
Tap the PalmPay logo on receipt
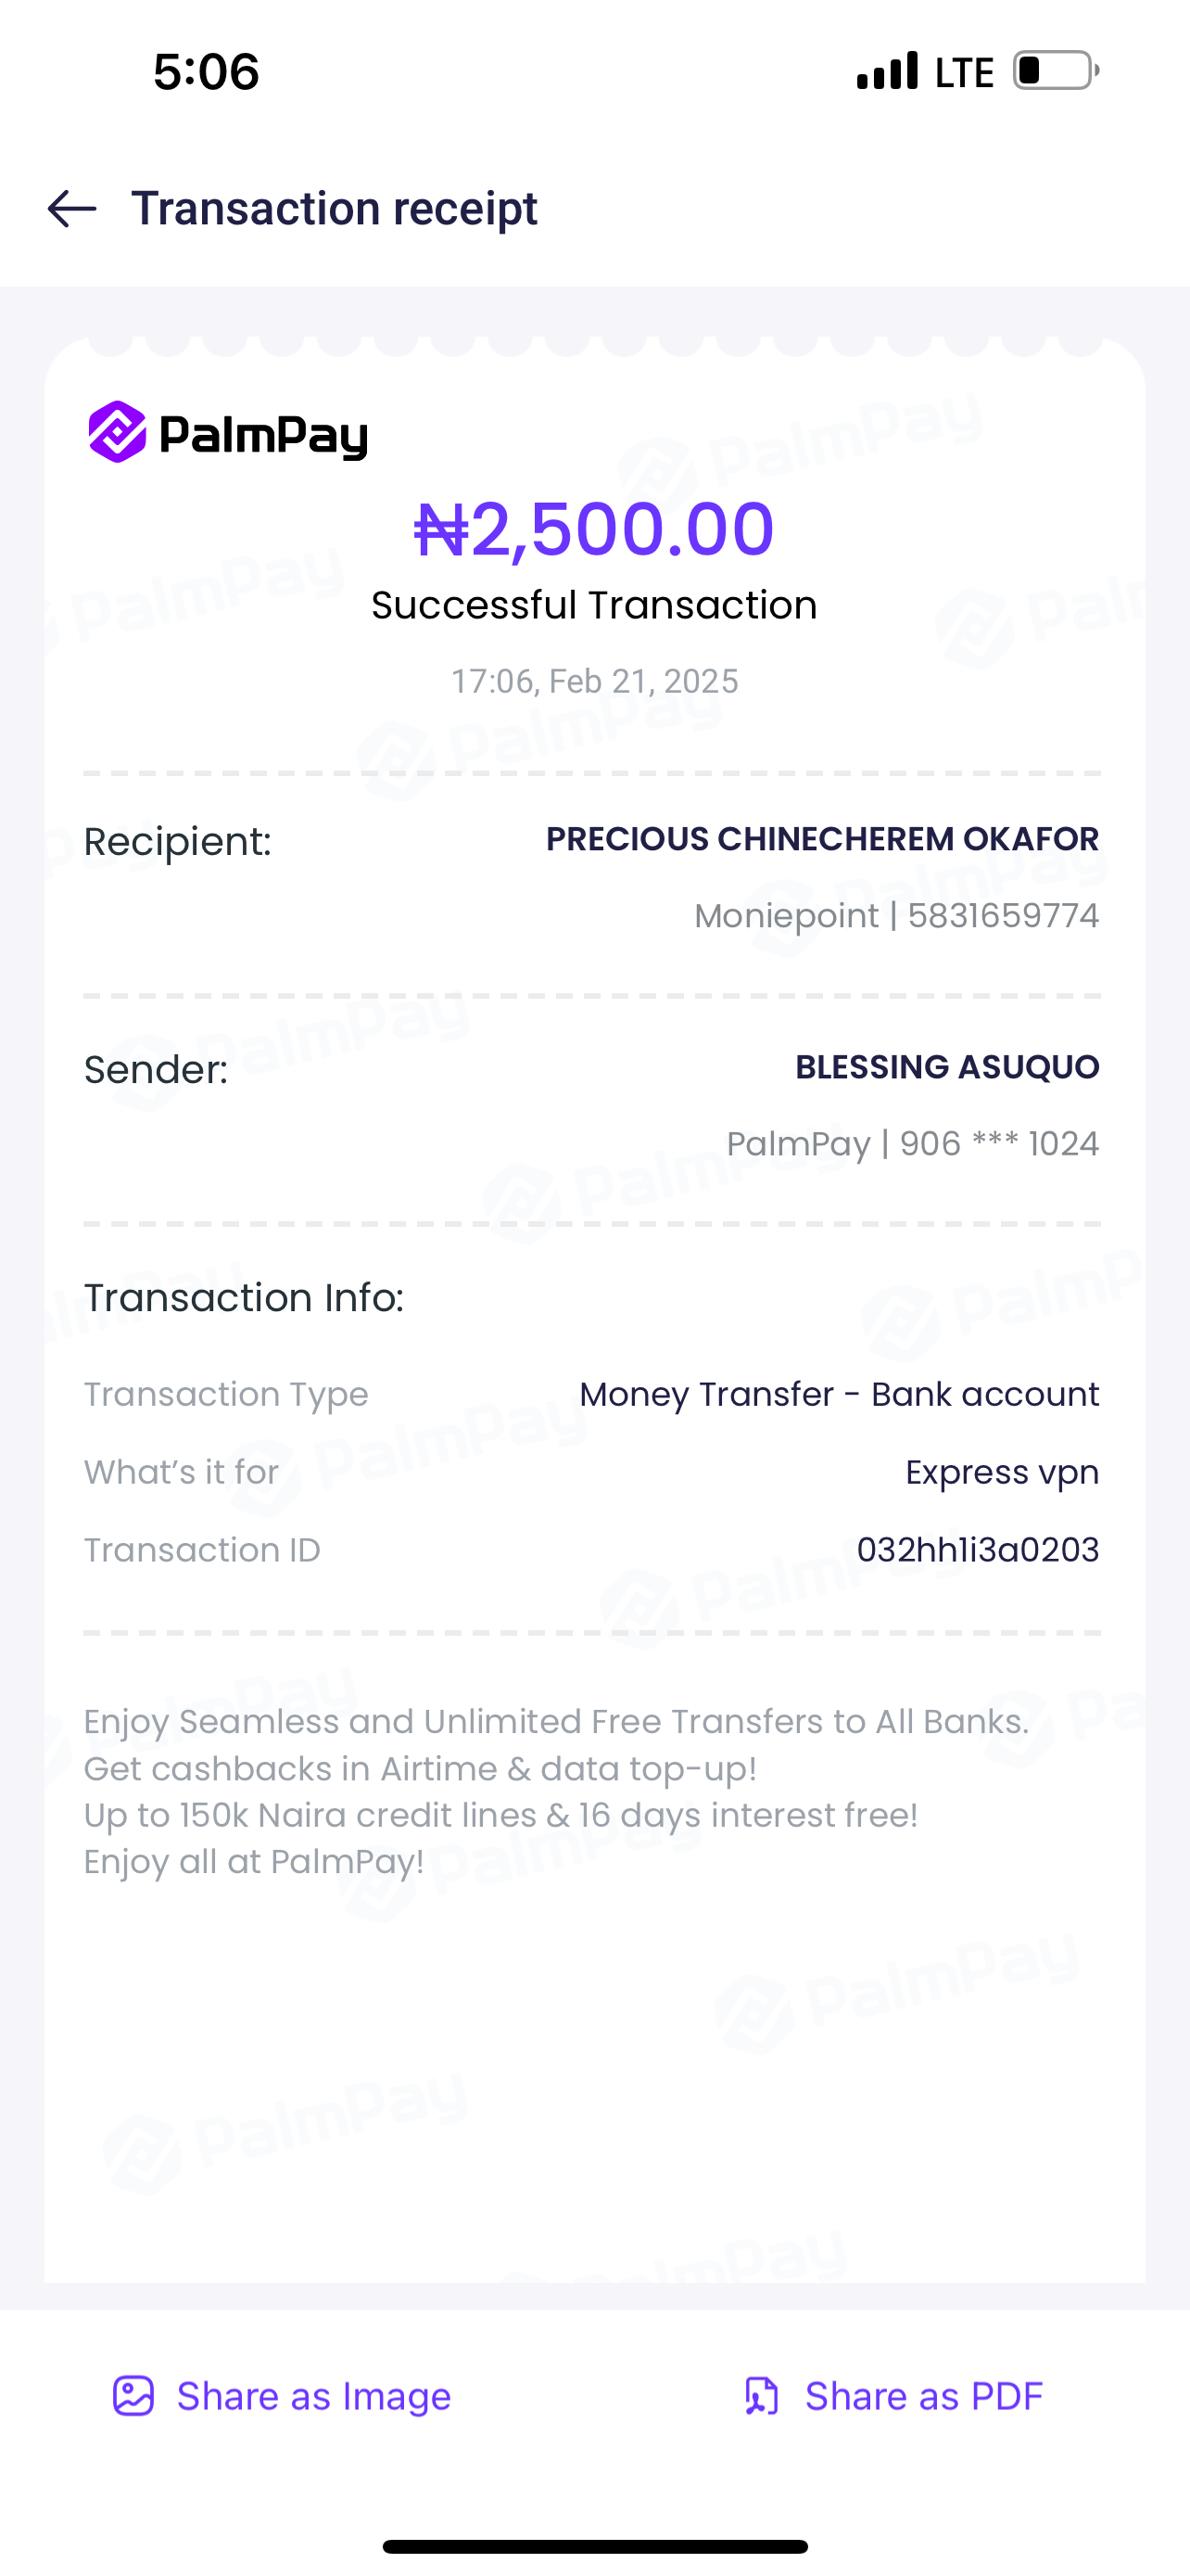click(x=228, y=433)
